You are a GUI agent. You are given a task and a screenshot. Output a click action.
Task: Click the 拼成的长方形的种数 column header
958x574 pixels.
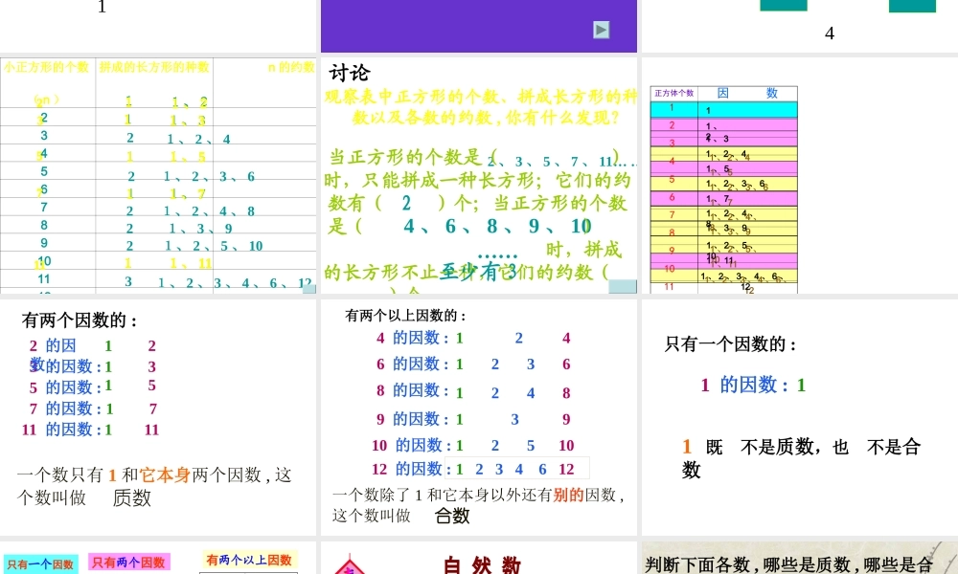tap(154, 67)
